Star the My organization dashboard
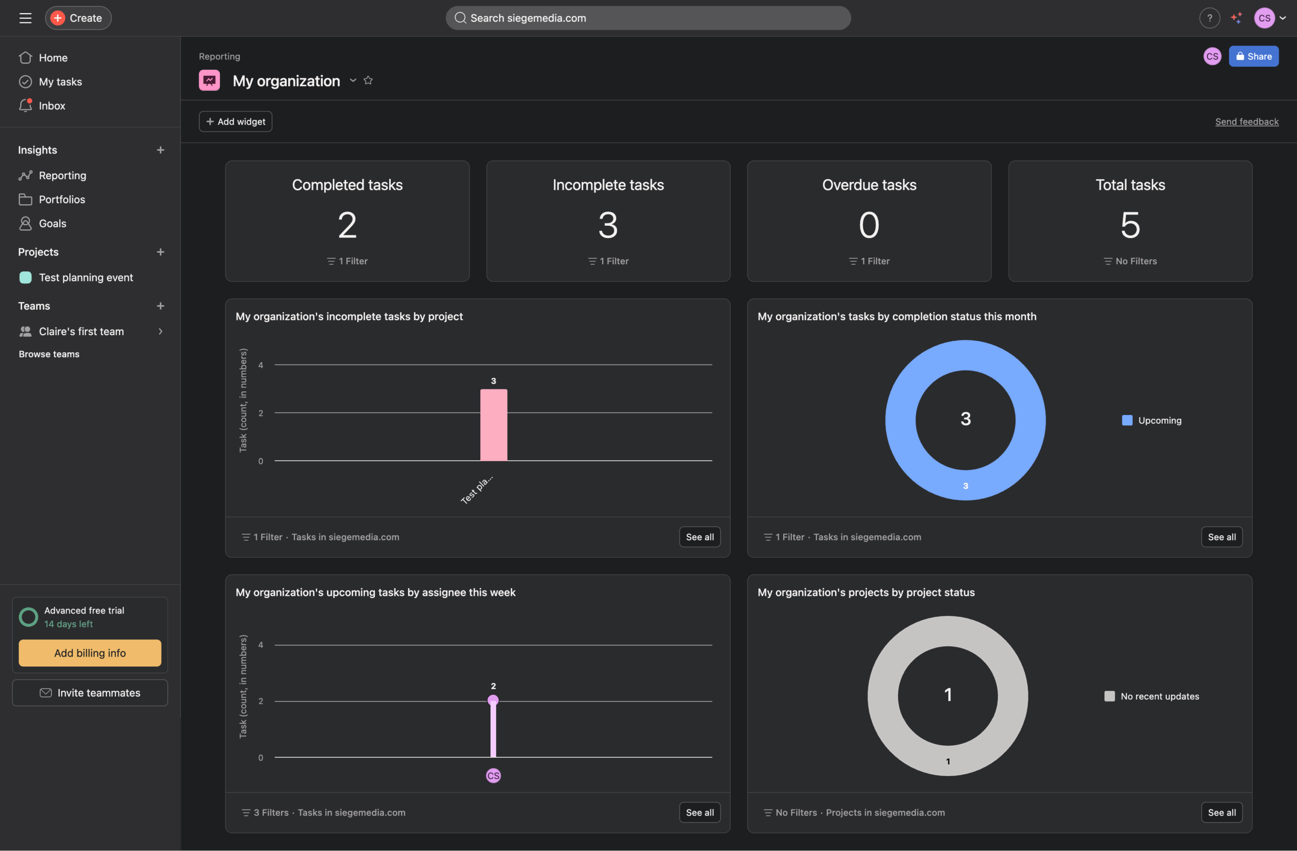The height and width of the screenshot is (851, 1297). point(368,80)
